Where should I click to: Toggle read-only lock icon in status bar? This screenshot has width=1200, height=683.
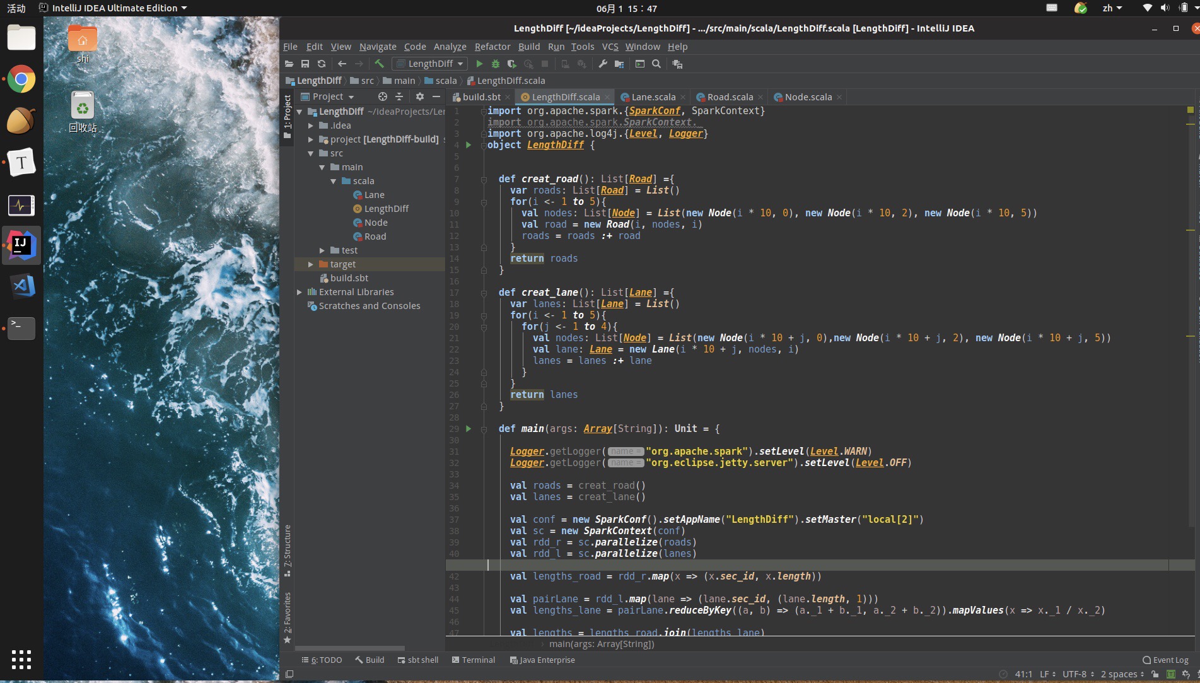(1155, 674)
